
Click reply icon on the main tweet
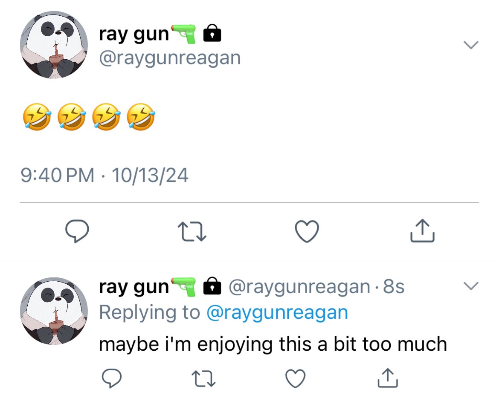[77, 231]
